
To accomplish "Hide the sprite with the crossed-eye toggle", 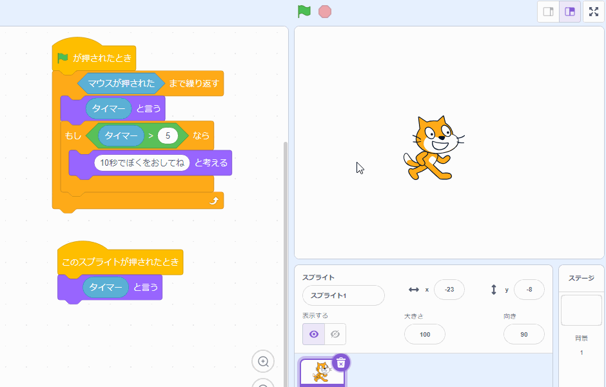I will pos(335,334).
